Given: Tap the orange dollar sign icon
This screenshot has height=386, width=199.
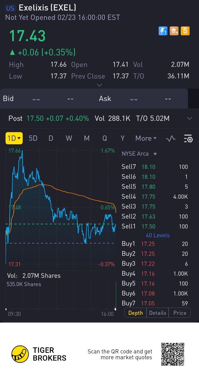Looking at the screenshot, I should 185,31.
